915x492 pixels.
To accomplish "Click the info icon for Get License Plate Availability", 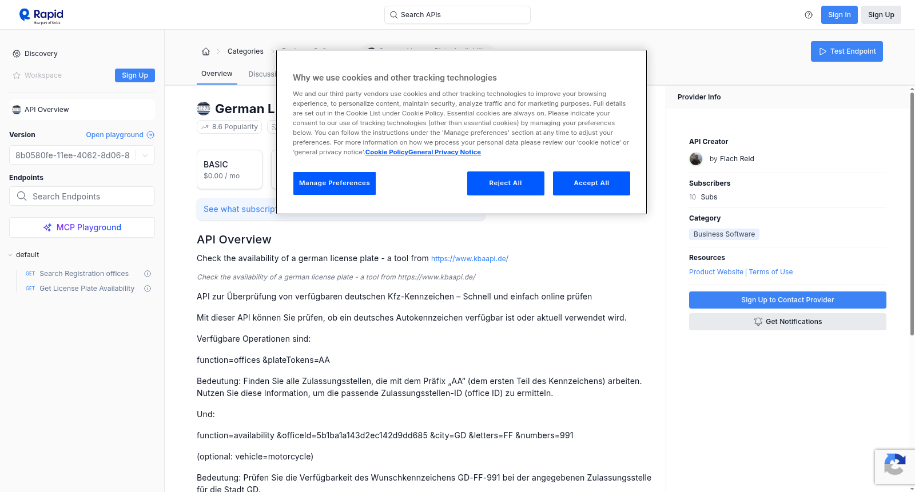I will click(x=148, y=289).
